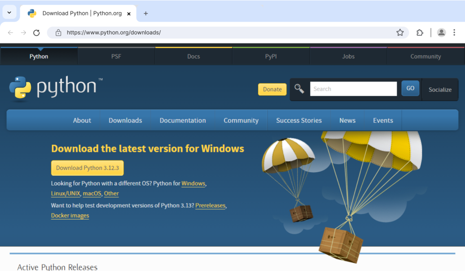Click the Download Python 3.12.3 button
Image resolution: width=465 pixels, height=271 pixels.
pyautogui.click(x=87, y=168)
